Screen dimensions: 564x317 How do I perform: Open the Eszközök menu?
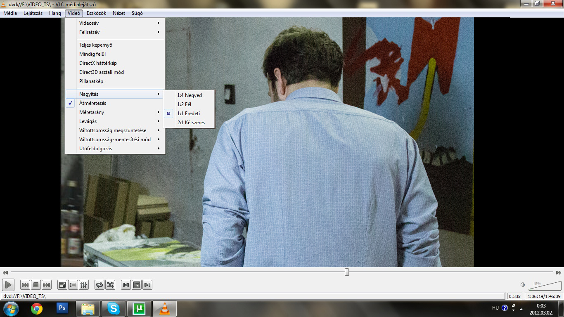tap(97, 13)
